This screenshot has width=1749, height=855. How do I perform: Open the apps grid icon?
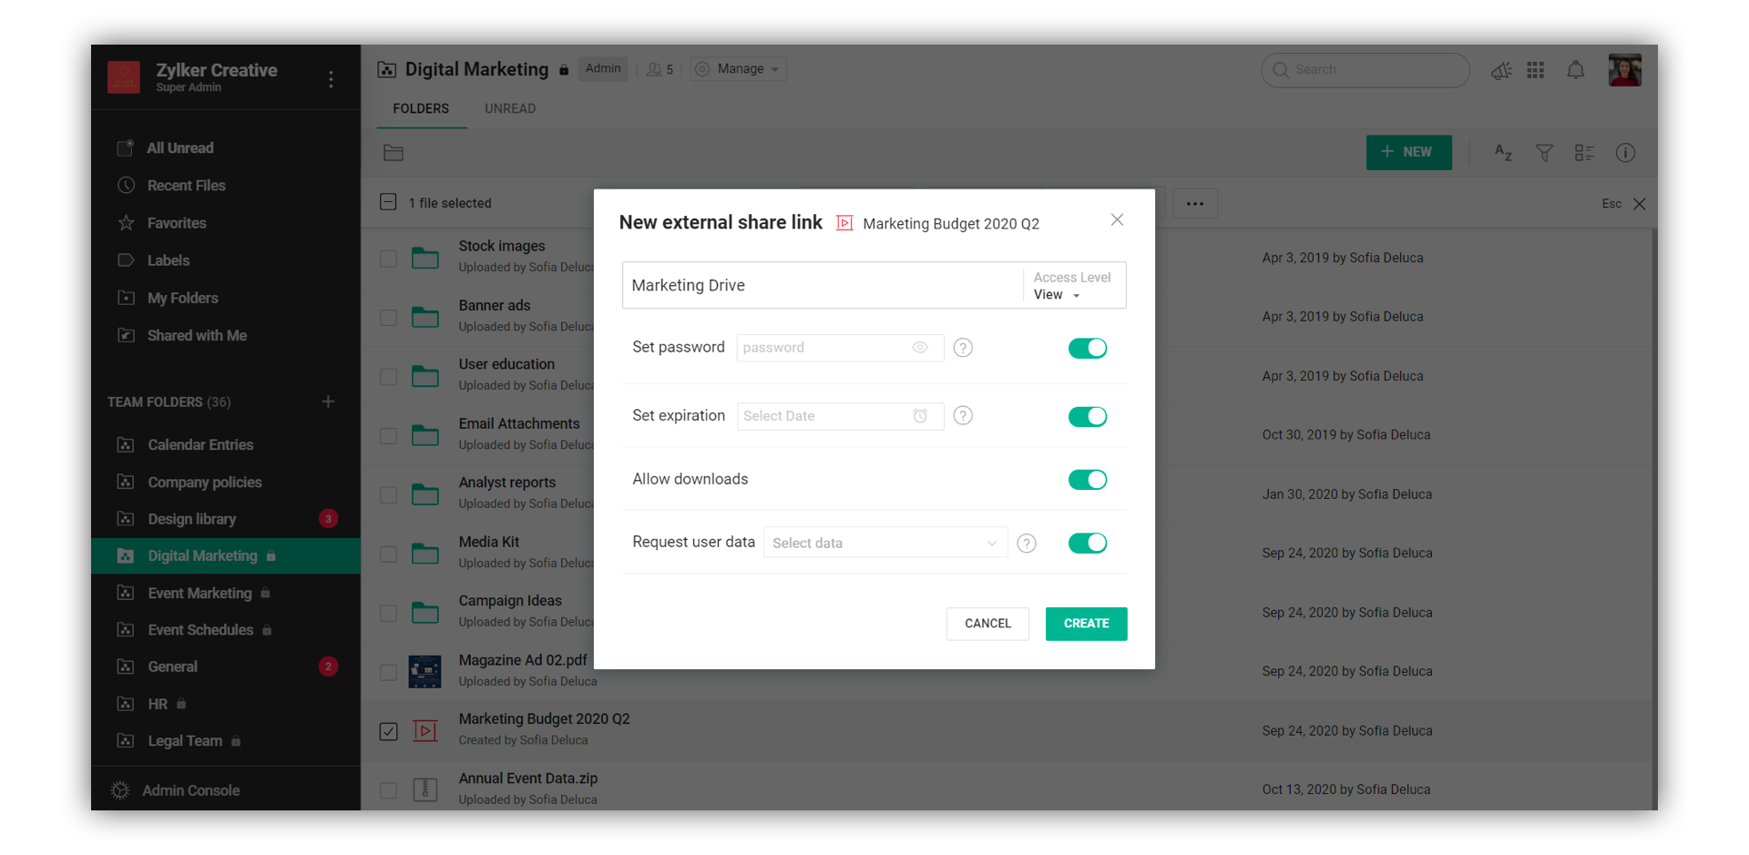[1536, 70]
